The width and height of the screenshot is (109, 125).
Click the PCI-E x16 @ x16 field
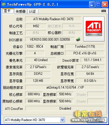coord(85,53)
